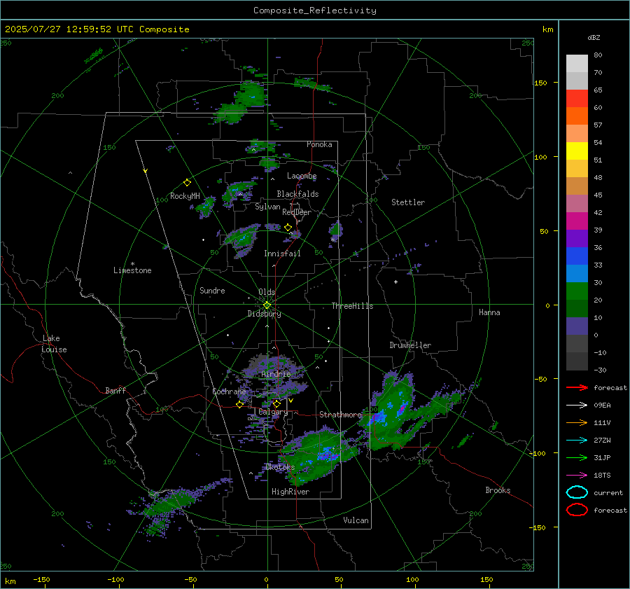Select the 51 dBZ yellow color swatch

coord(577,151)
